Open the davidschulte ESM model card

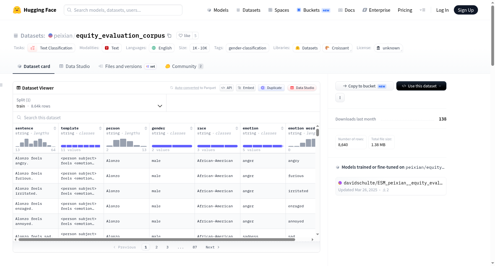pyautogui.click(x=391, y=186)
